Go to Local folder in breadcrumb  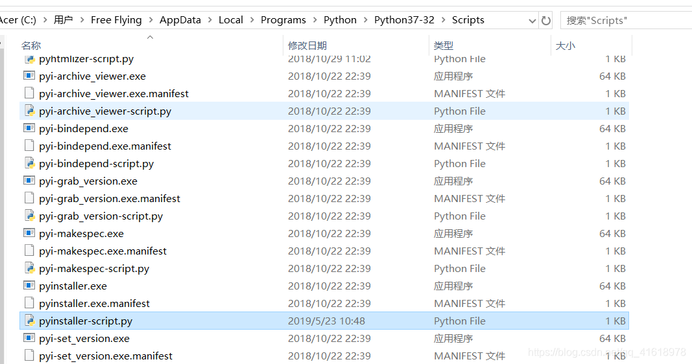click(x=231, y=20)
